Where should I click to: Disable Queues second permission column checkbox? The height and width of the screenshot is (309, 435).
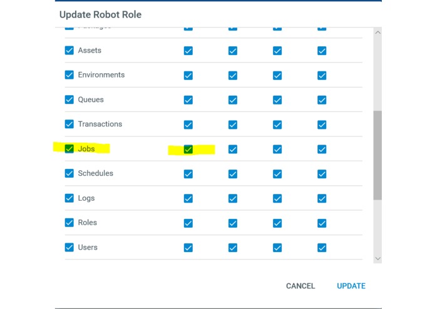(x=233, y=100)
